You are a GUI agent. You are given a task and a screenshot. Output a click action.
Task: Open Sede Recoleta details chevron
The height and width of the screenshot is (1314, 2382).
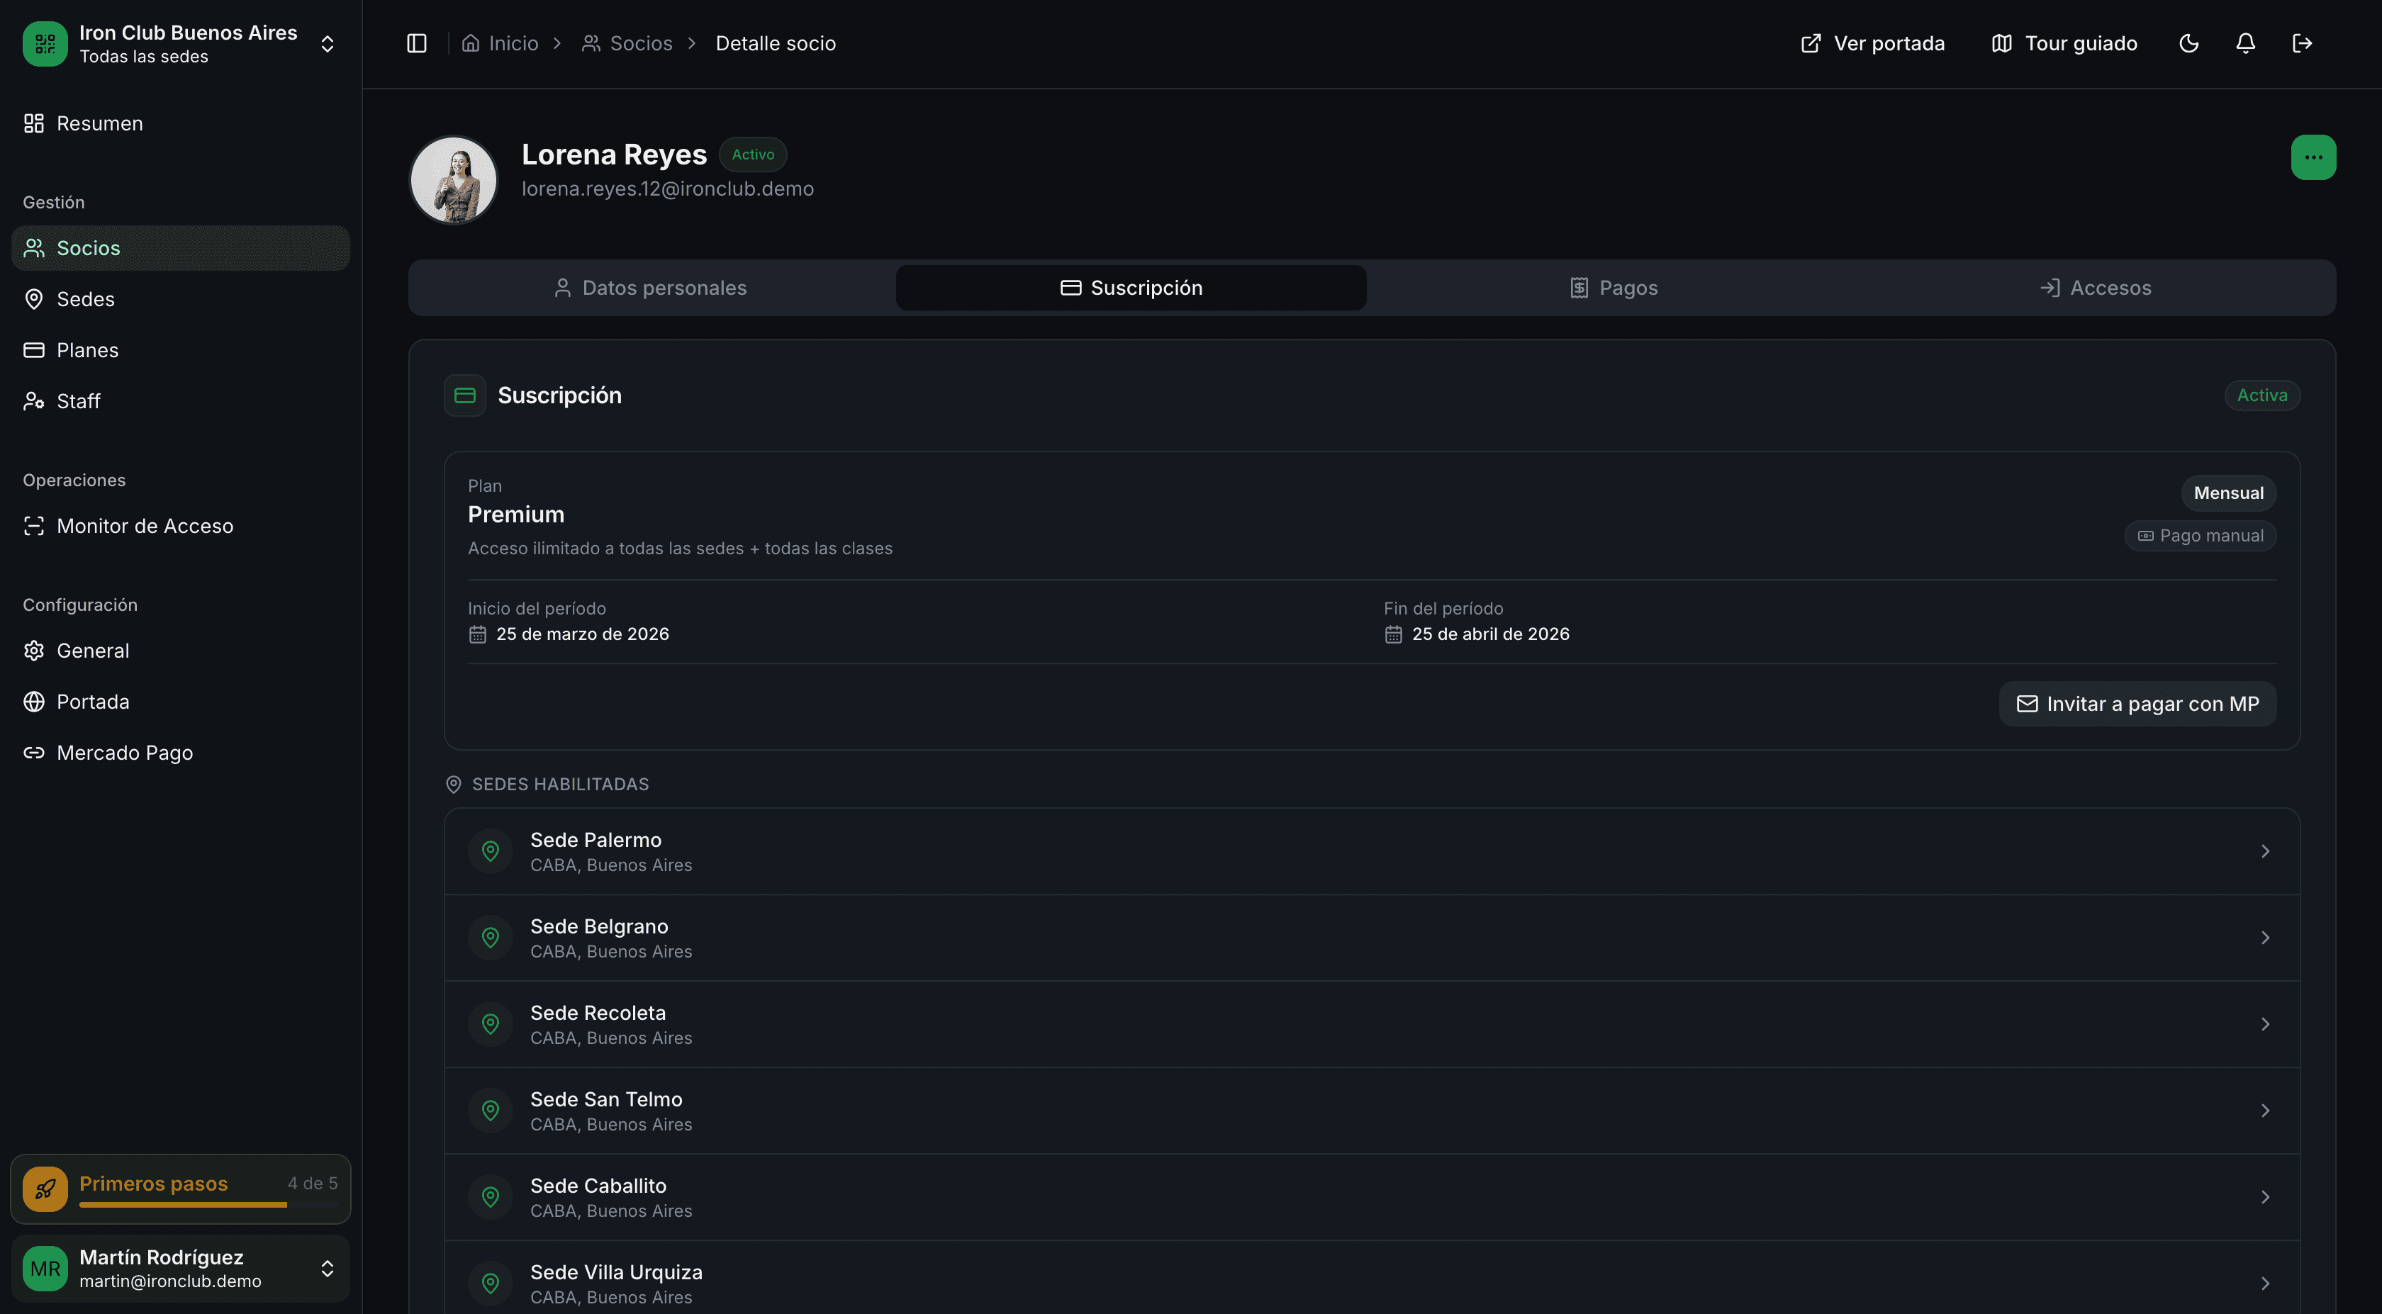pos(2264,1023)
